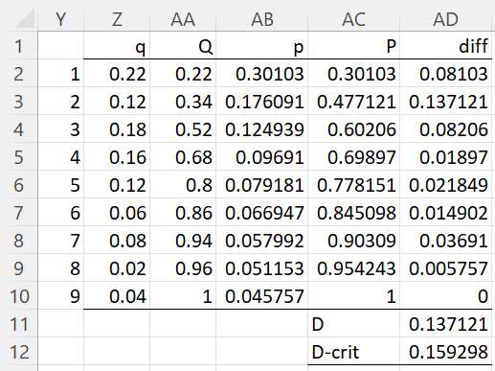
Task: Click cell showing 0.057992
Action: point(262,241)
